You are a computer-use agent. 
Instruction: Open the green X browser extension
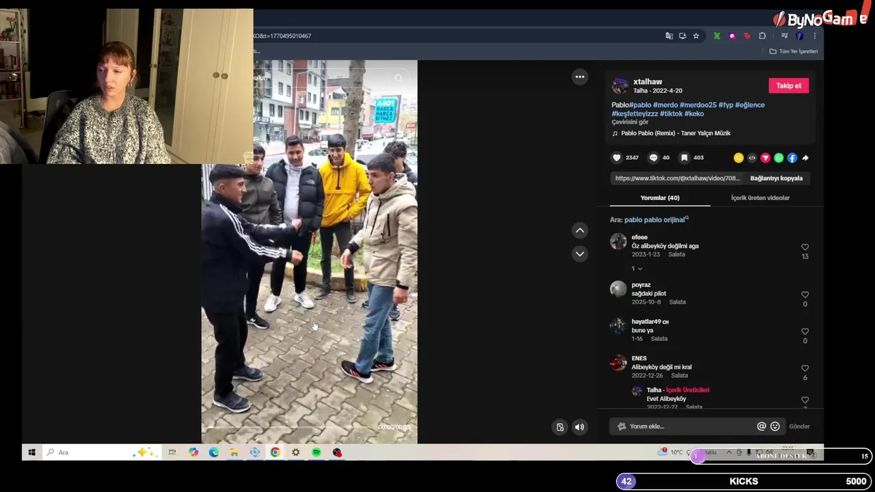(x=716, y=36)
